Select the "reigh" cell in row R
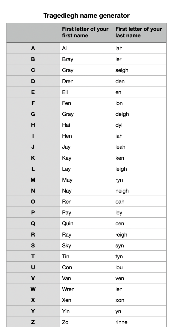The image size is (171, 335). (121, 235)
